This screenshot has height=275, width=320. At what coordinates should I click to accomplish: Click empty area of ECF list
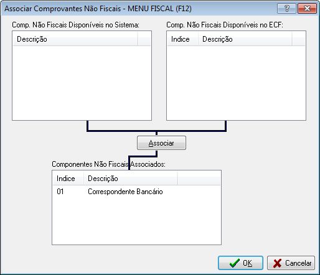[236, 83]
